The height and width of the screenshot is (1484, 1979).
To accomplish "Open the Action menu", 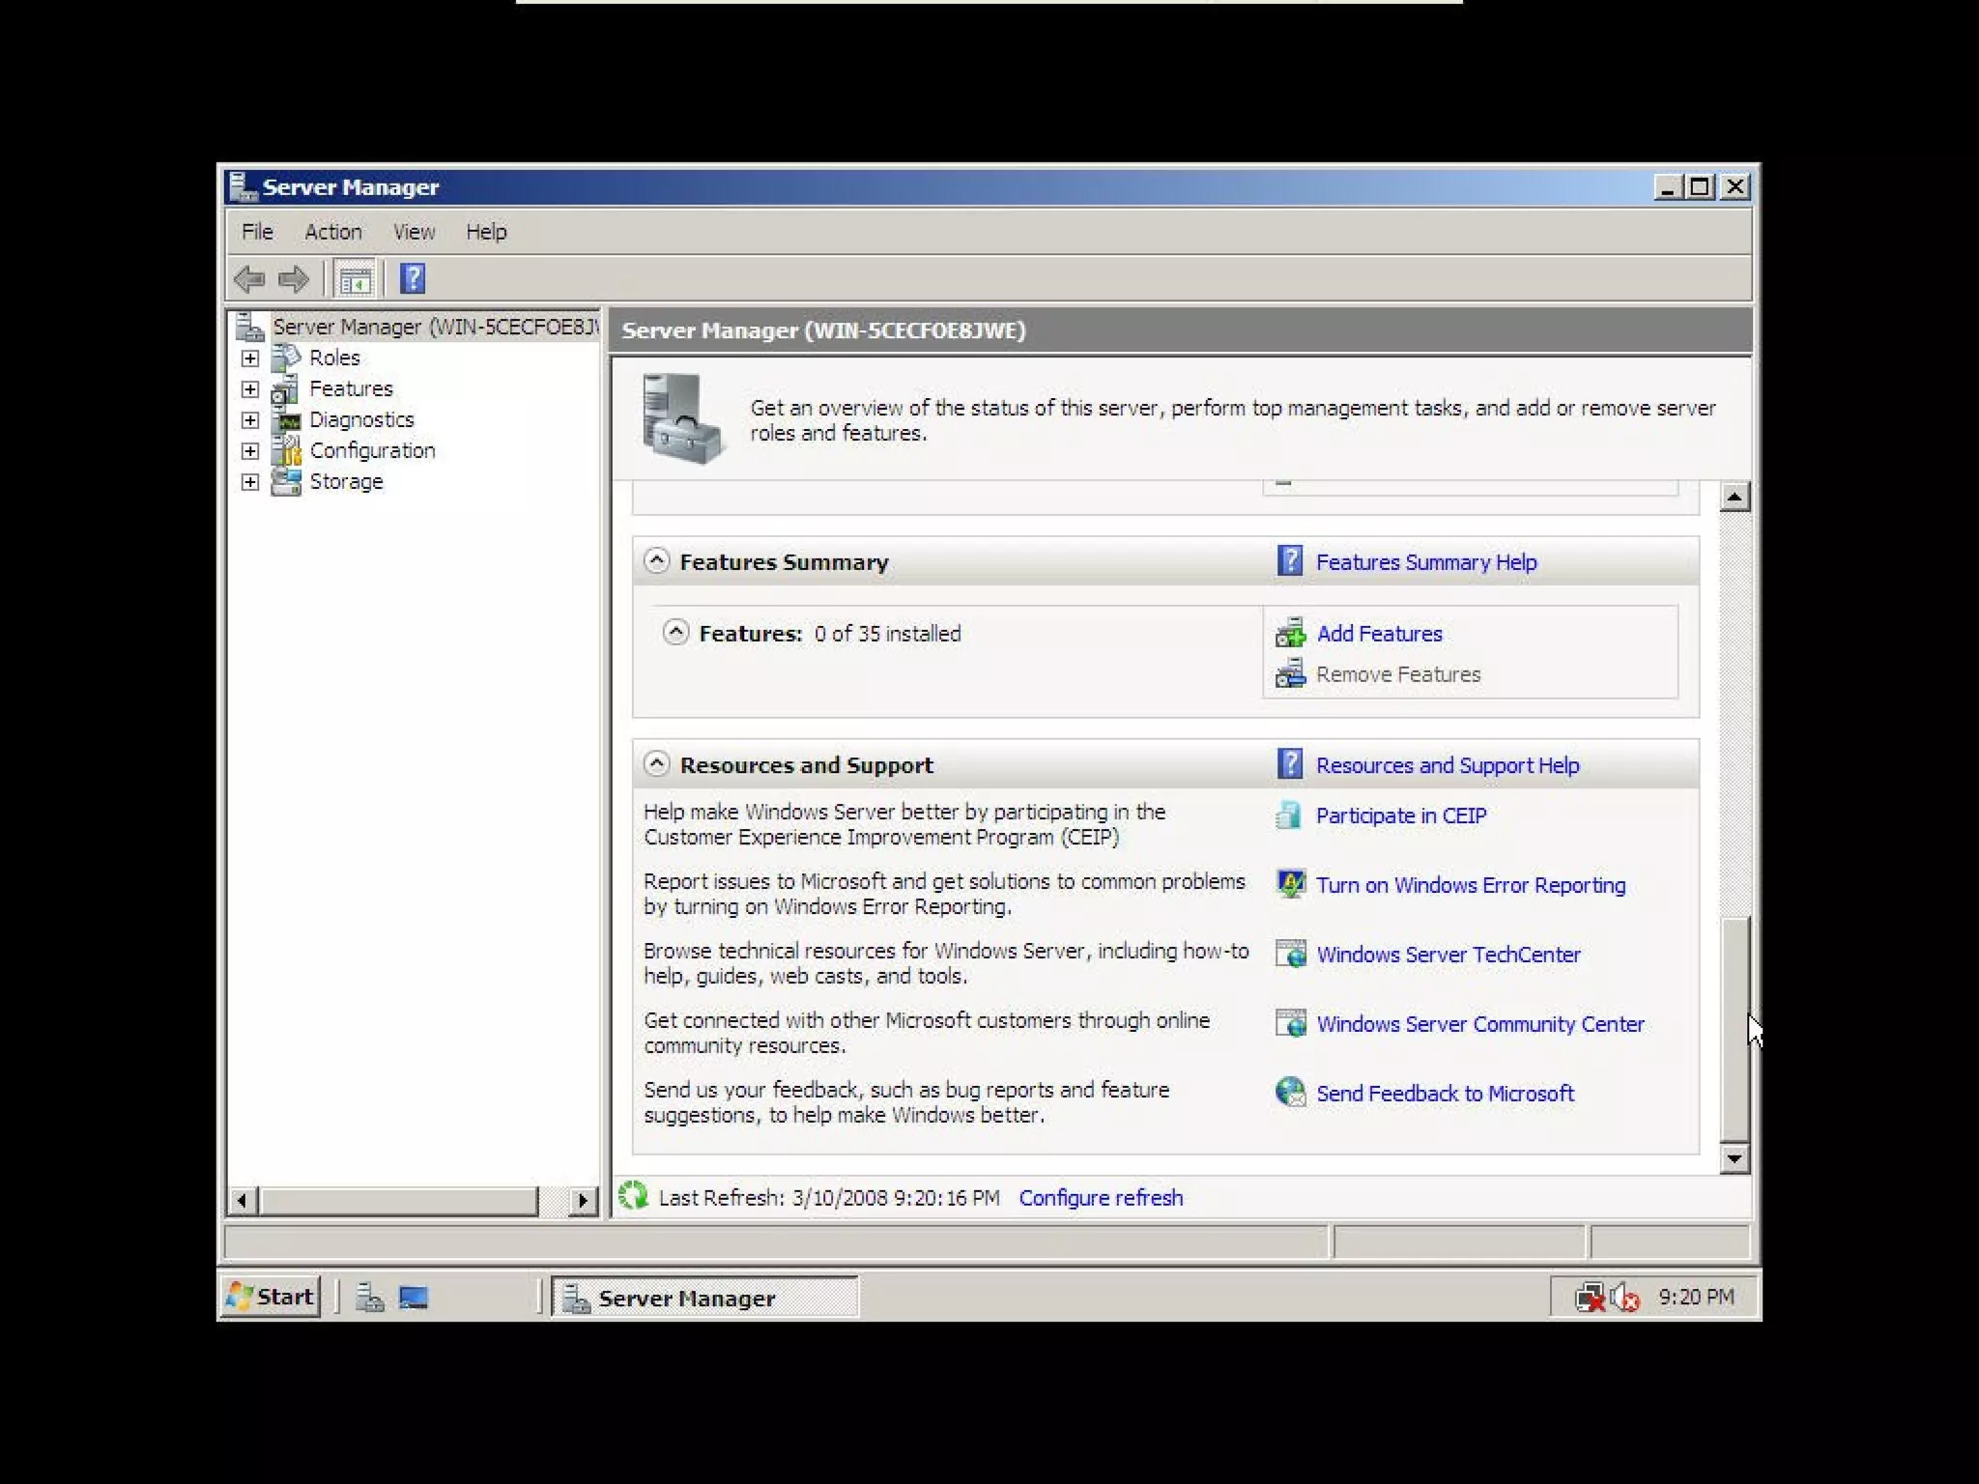I will coord(332,232).
